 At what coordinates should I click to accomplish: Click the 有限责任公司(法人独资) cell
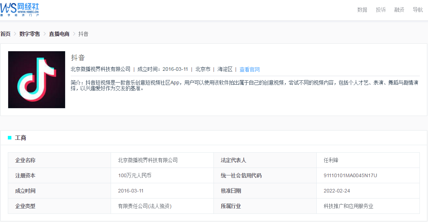pos(162,206)
